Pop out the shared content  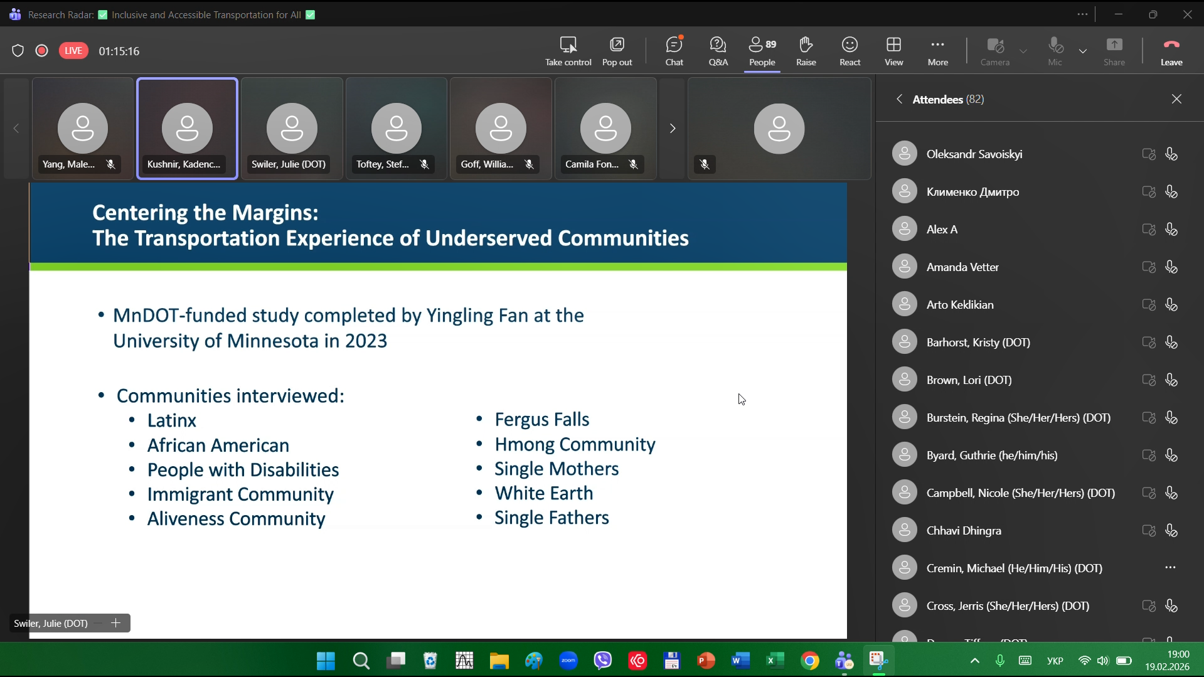tap(617, 51)
